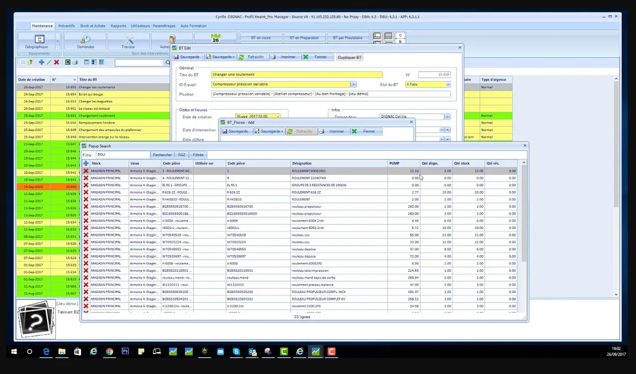
Task: Add a new BT with the blue plus icon
Action: (41, 62)
